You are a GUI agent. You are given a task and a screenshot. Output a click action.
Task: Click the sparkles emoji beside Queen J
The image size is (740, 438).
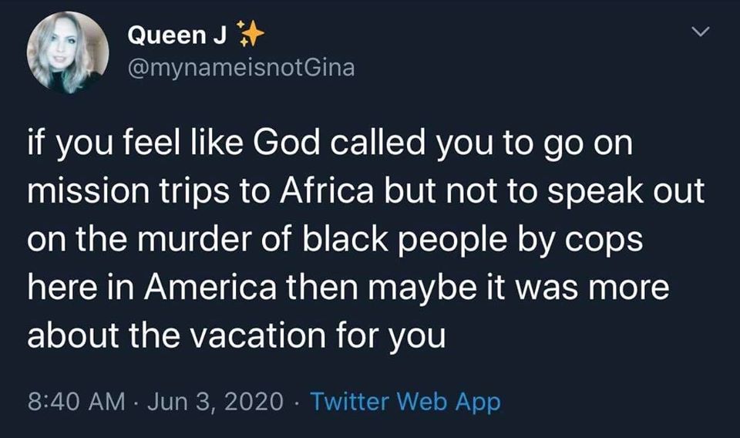[x=251, y=34]
